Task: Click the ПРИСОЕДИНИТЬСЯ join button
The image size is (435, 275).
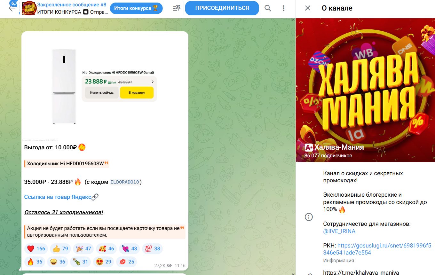Action: point(222,8)
